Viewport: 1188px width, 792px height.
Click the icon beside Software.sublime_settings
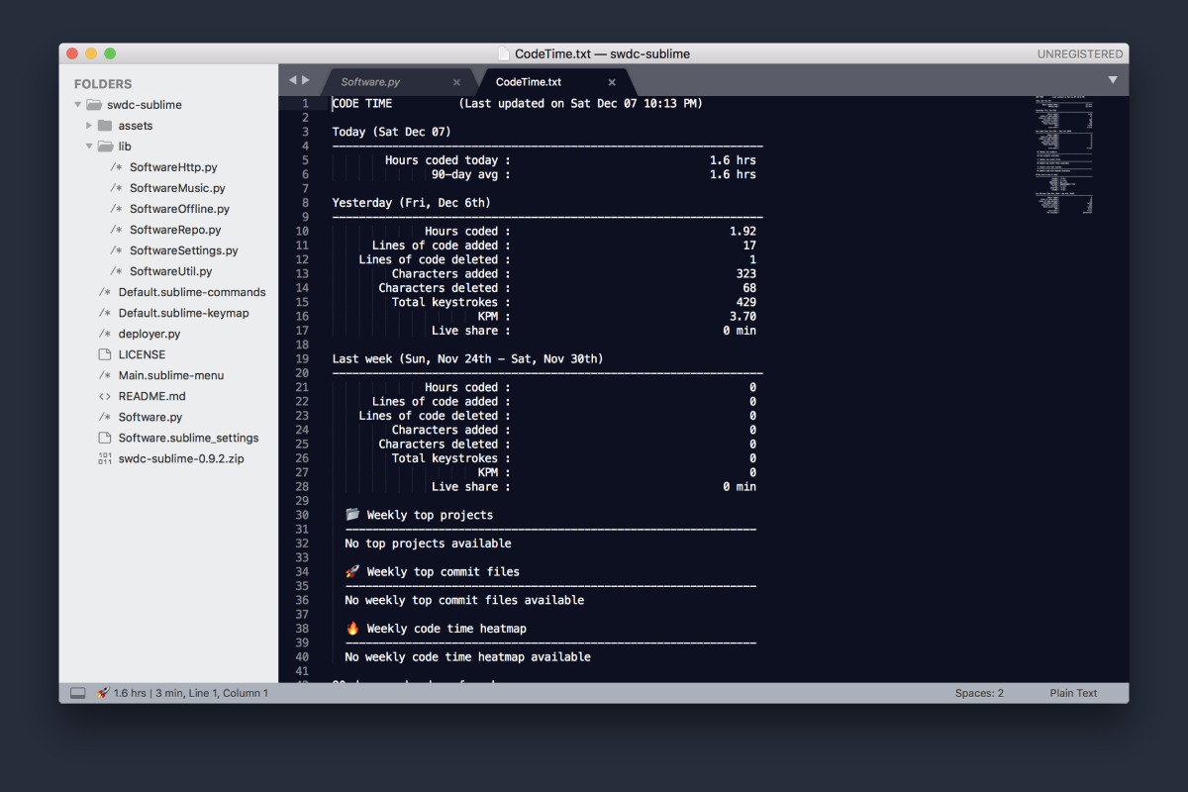coord(106,438)
